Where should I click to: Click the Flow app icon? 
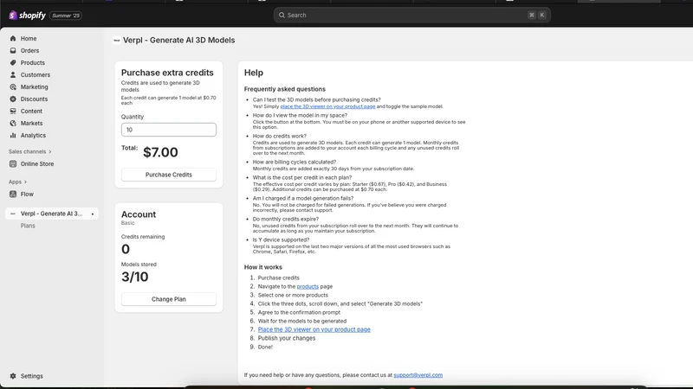point(13,194)
